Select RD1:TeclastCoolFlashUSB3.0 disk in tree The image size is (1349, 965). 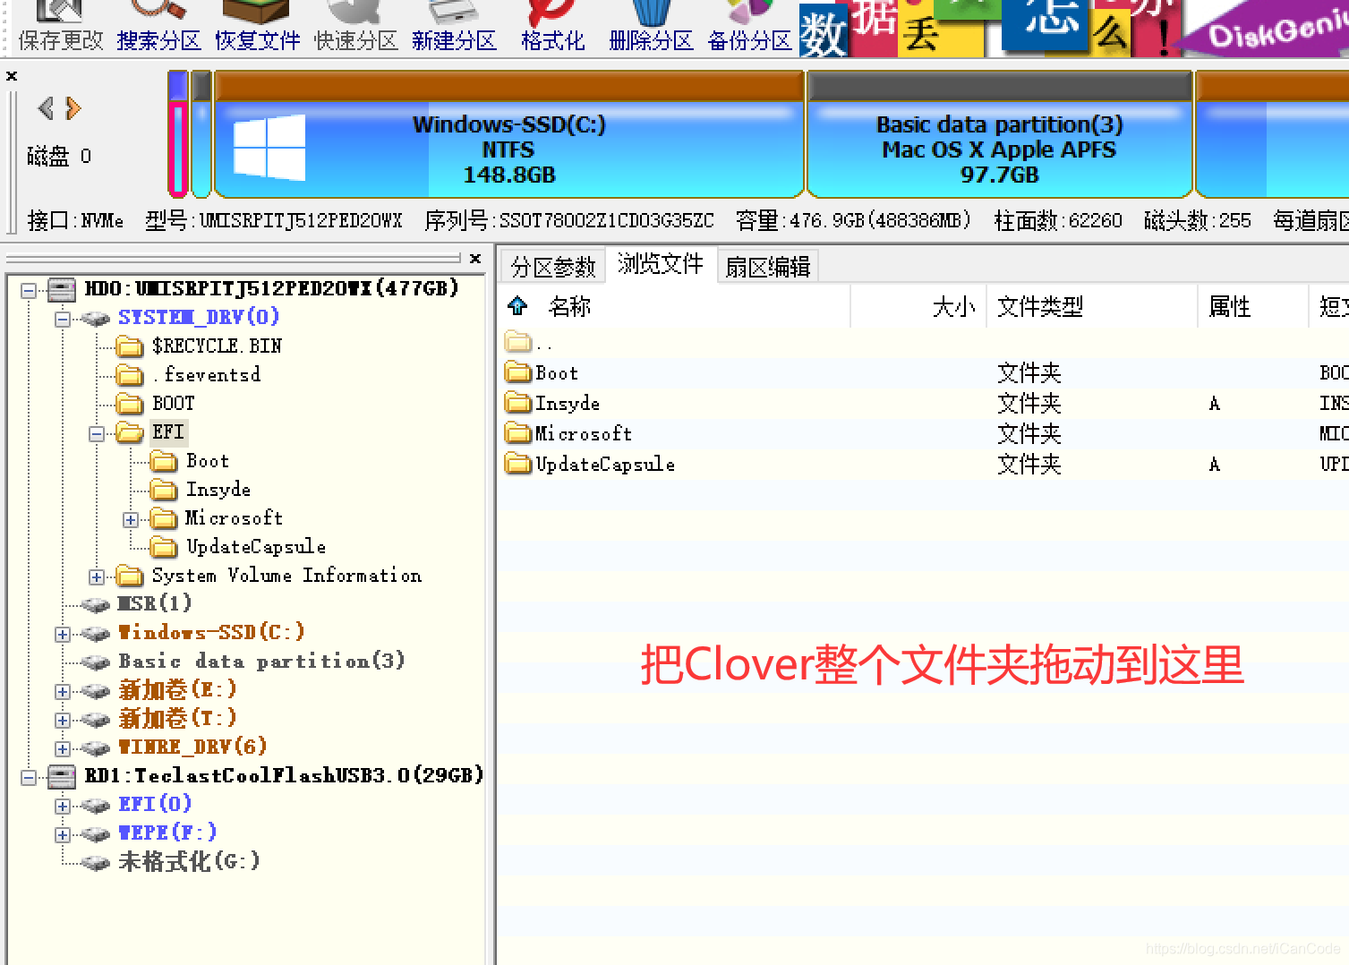click(284, 775)
